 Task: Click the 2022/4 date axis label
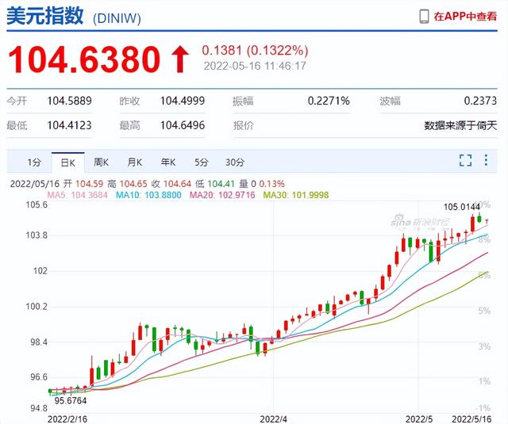(273, 419)
